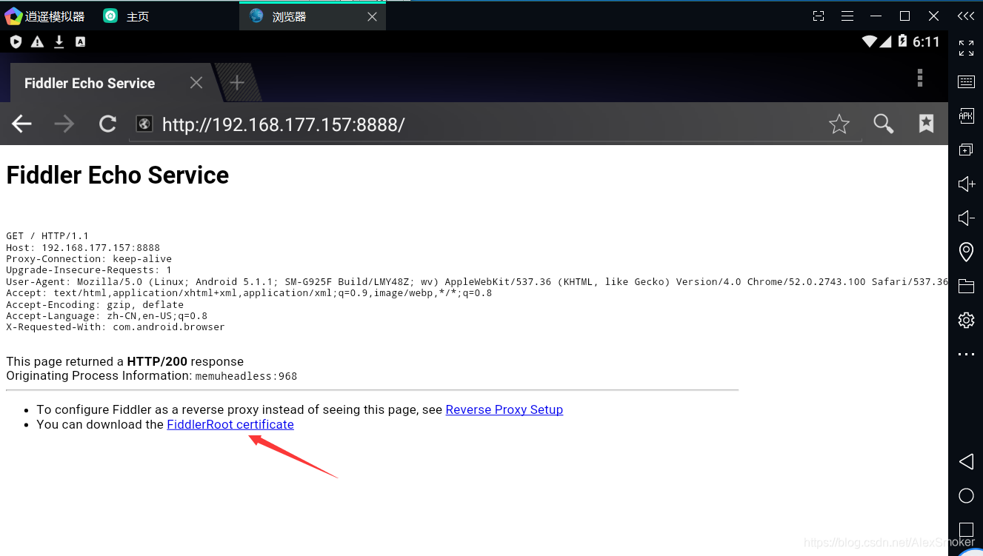Bookmark the page with the star icon
This screenshot has width=983, height=556.
839,124
